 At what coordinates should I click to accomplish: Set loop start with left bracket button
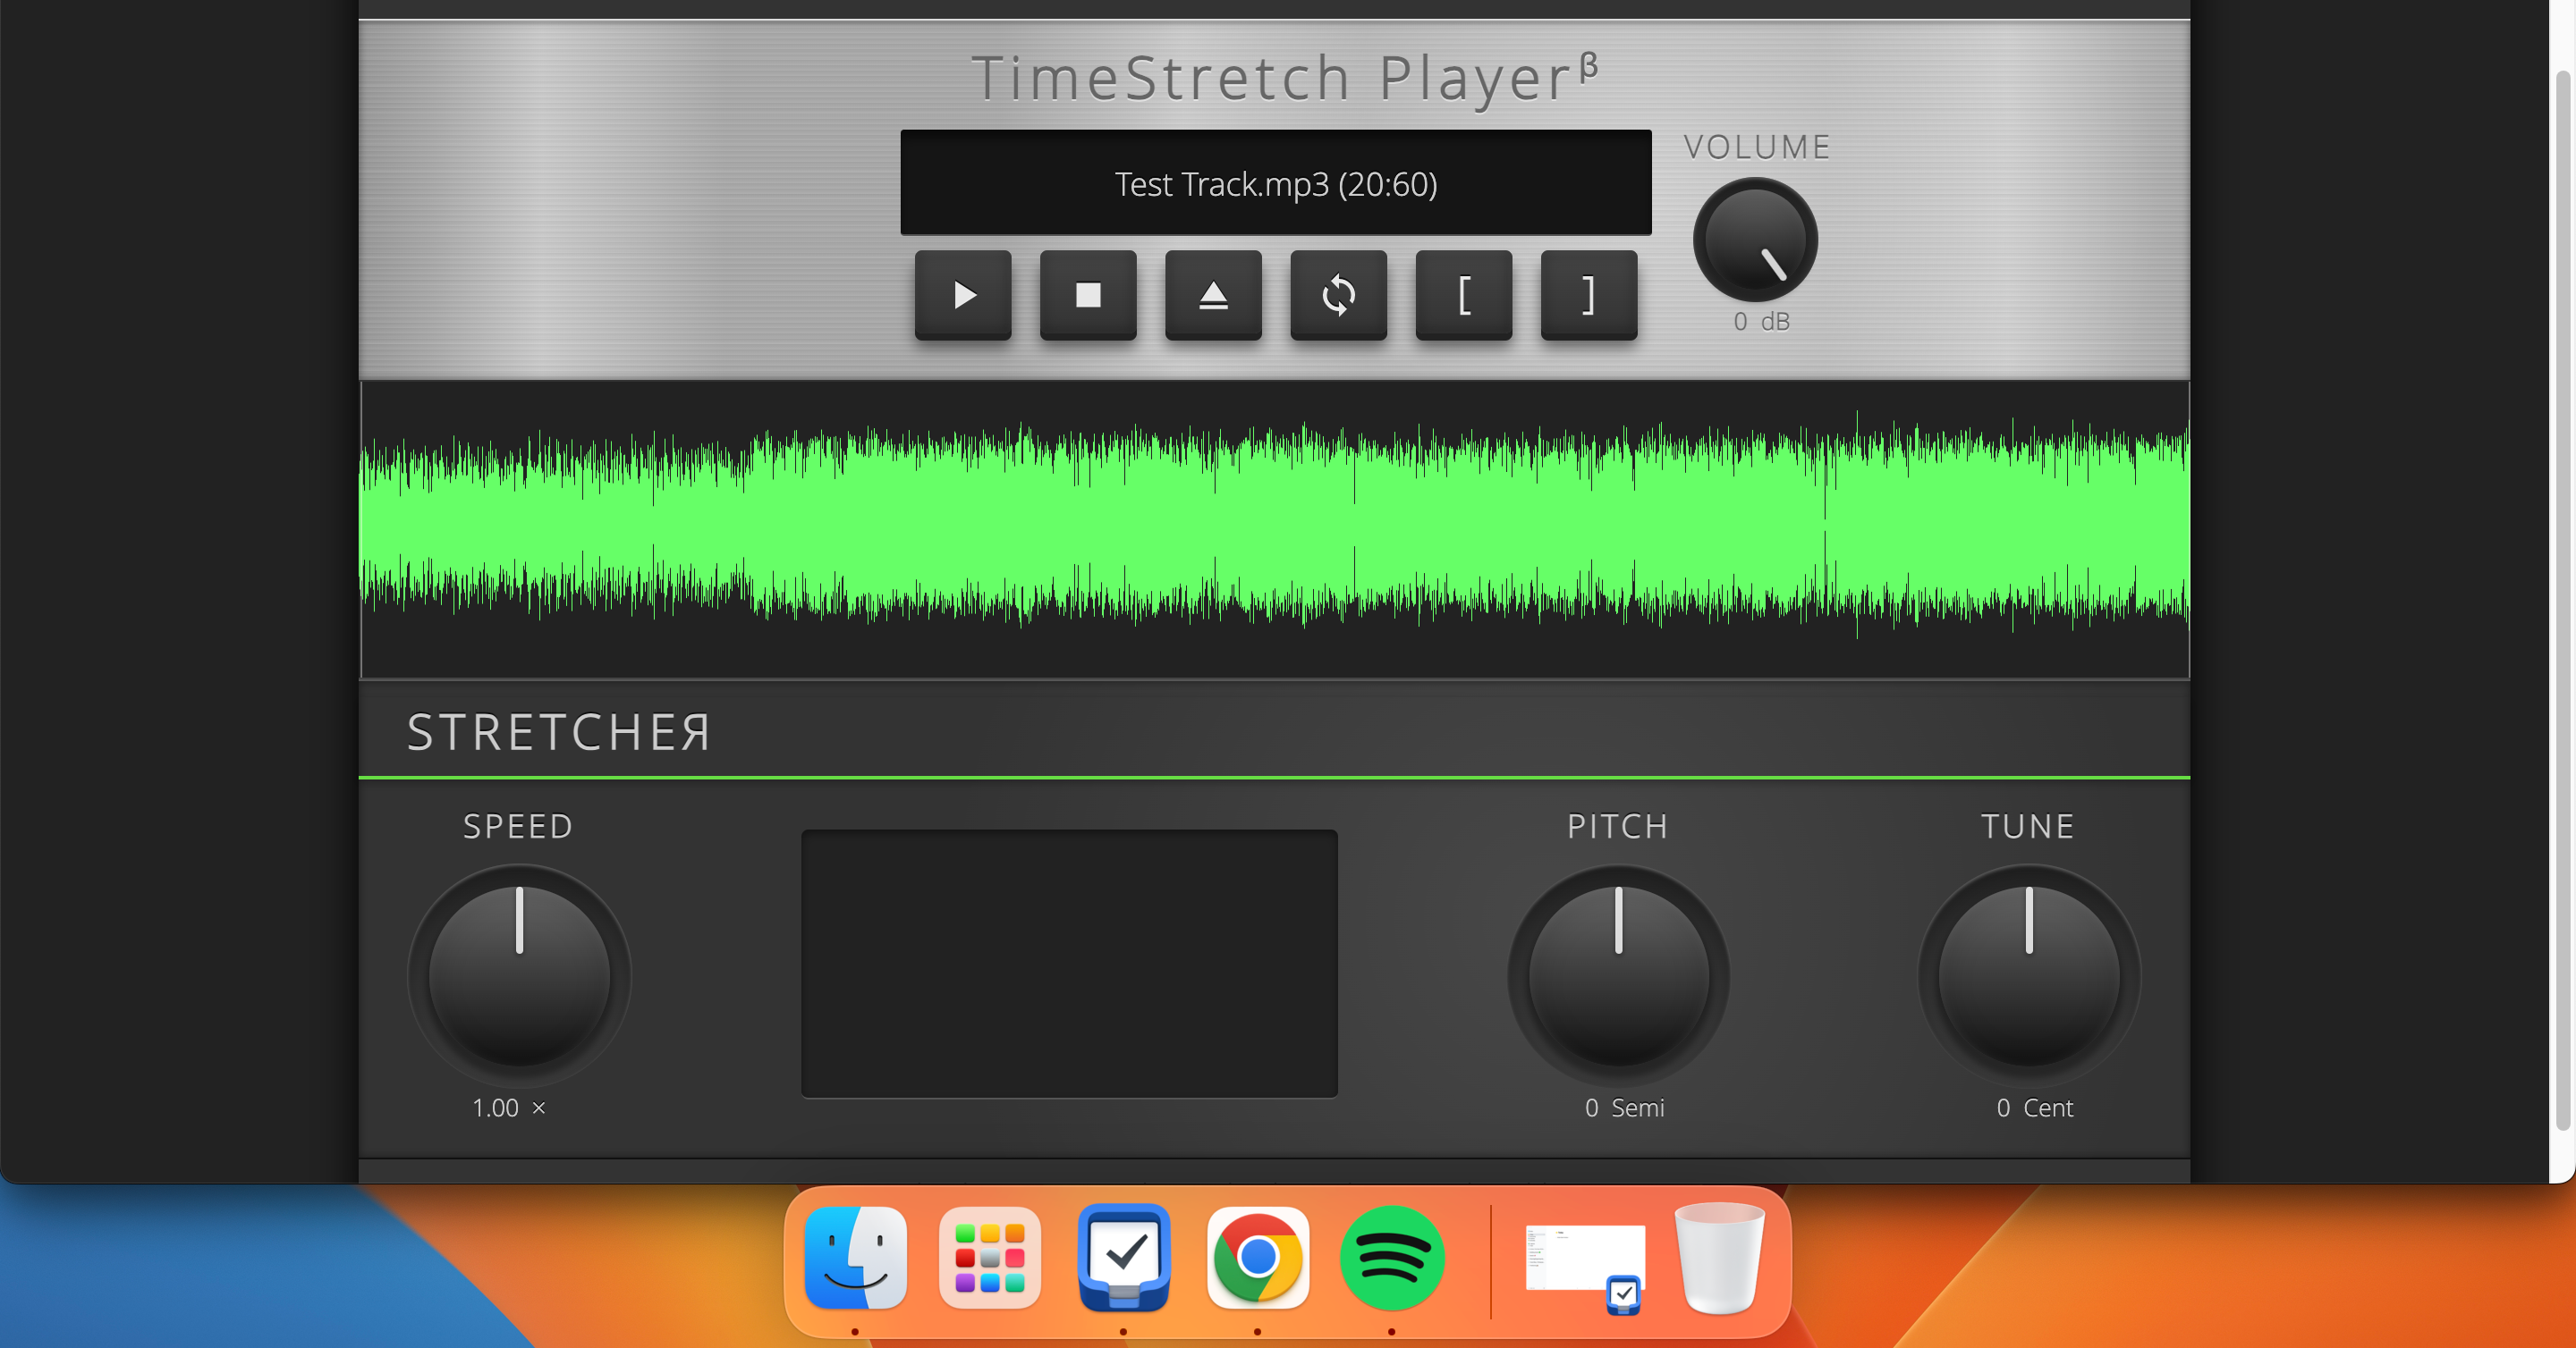point(1463,295)
